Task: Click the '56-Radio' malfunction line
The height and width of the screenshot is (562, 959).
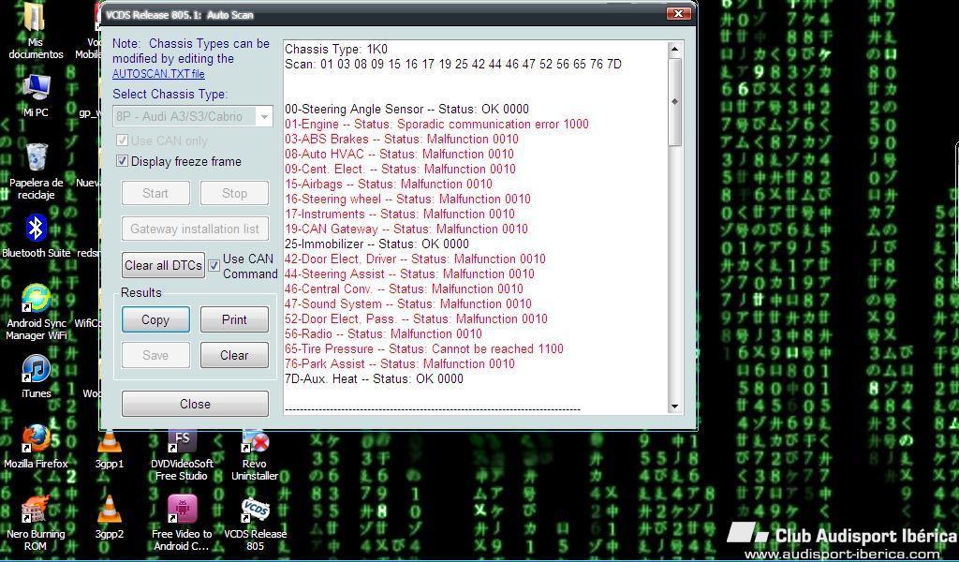Action: [x=383, y=333]
